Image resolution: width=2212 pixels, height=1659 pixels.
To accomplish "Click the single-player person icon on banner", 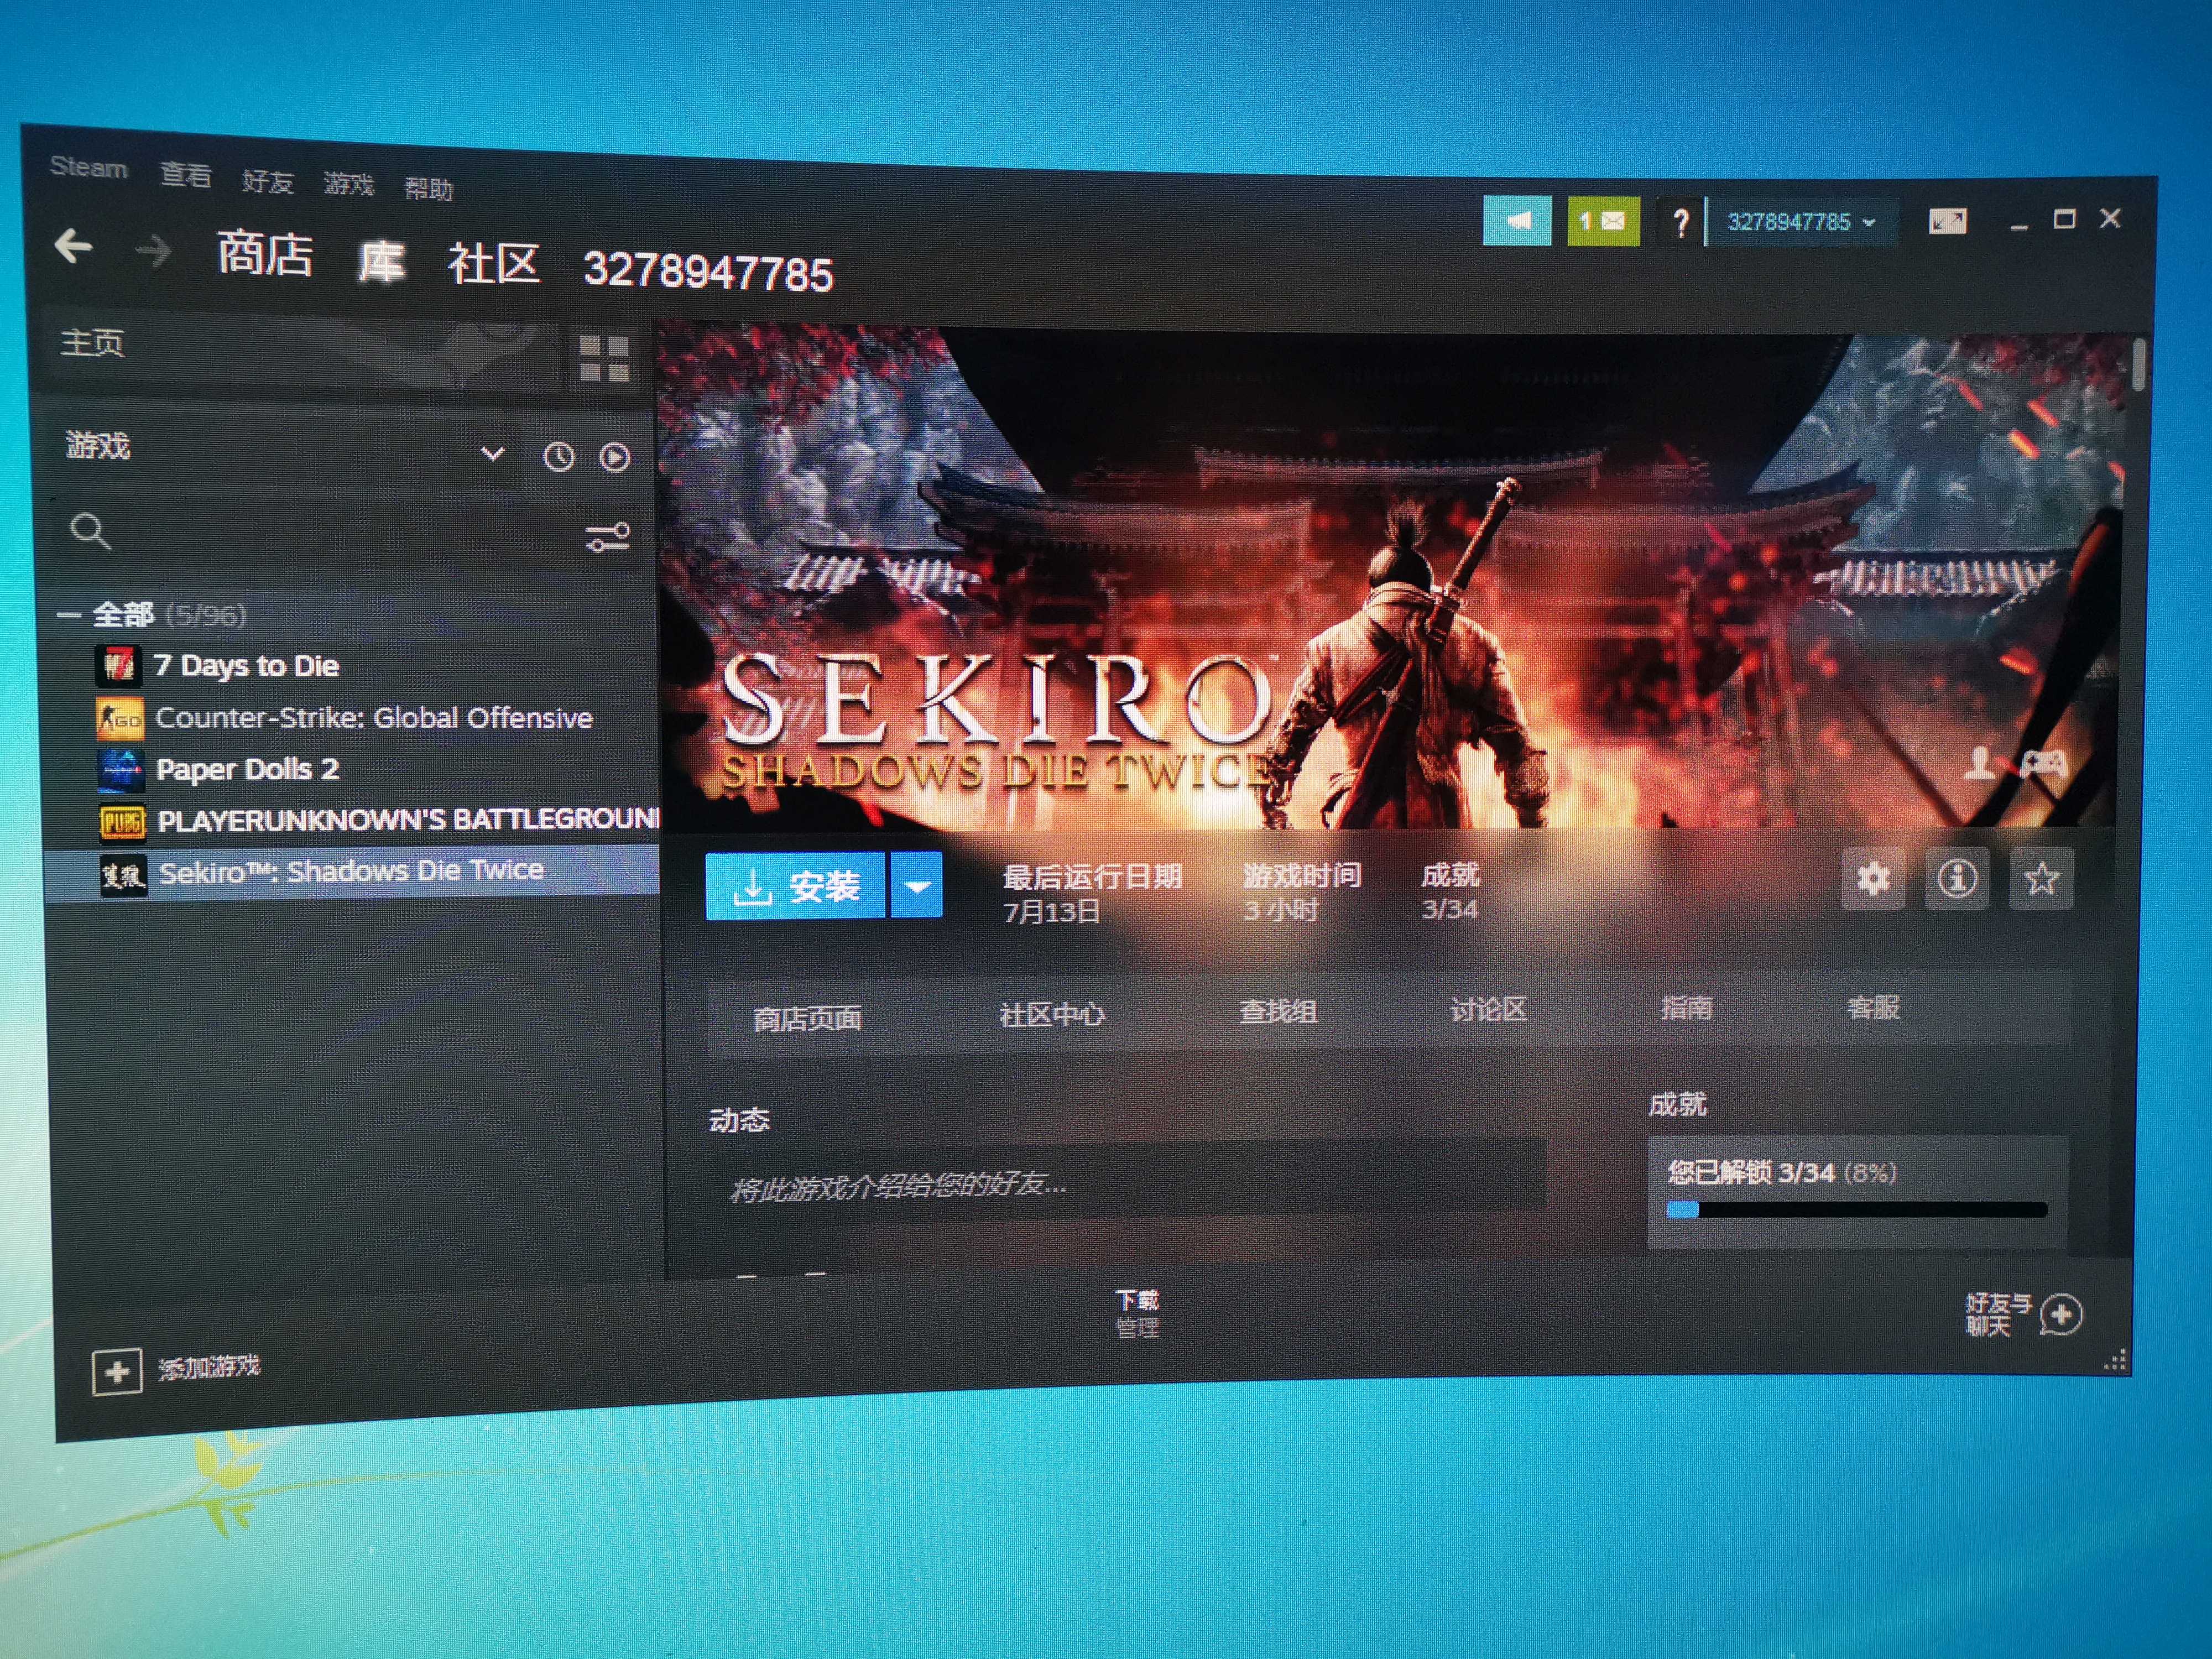I will click(x=1979, y=763).
